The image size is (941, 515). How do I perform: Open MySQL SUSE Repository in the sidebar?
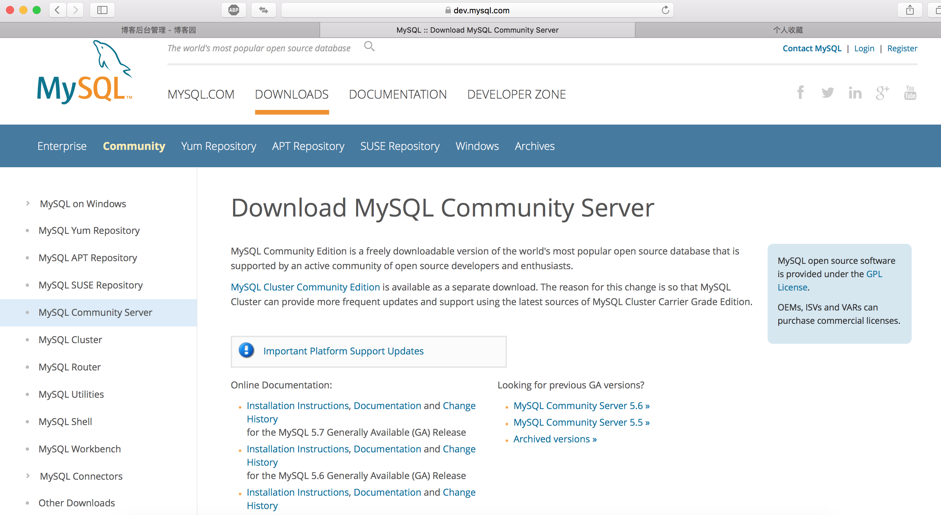[x=91, y=285]
